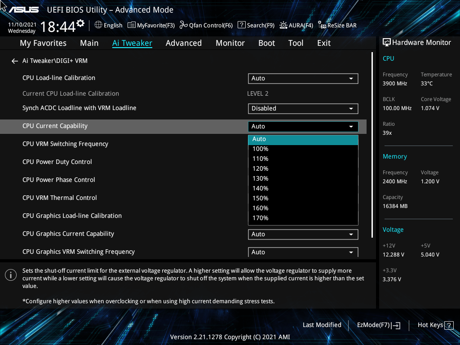Screen dimensions: 460x345
Task: Switch to the Main tab
Action: 89,43
